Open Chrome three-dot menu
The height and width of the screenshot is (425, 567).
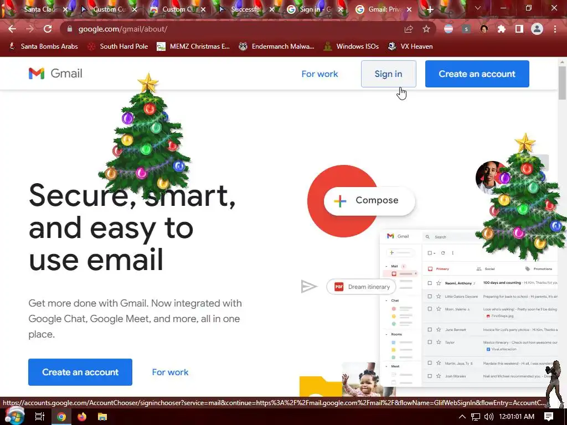(x=555, y=29)
